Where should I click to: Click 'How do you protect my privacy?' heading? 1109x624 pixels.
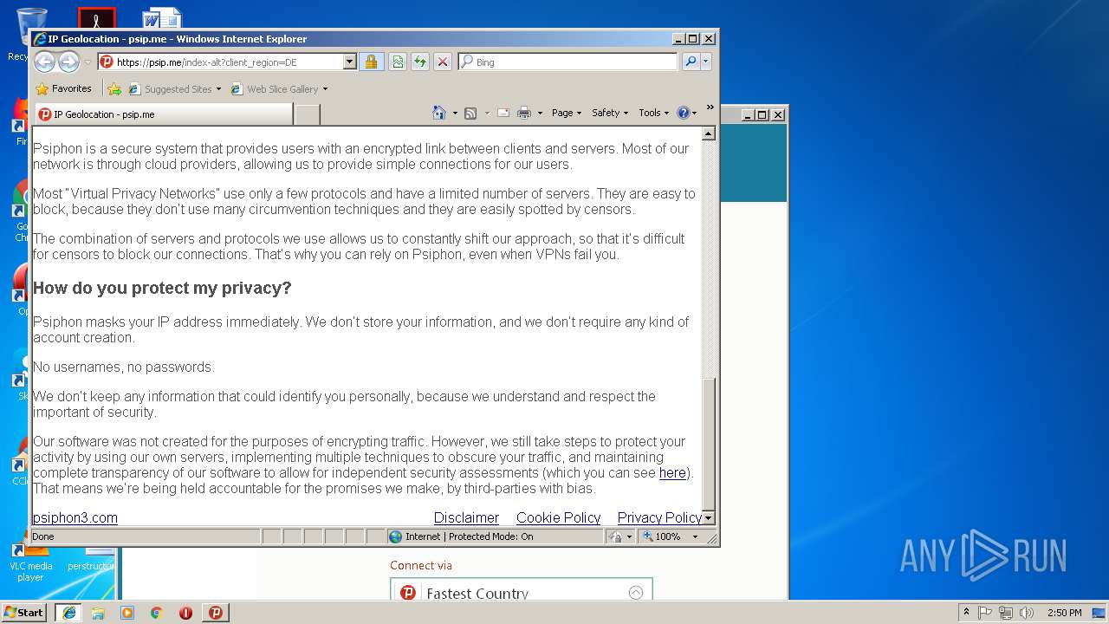pyautogui.click(x=162, y=288)
